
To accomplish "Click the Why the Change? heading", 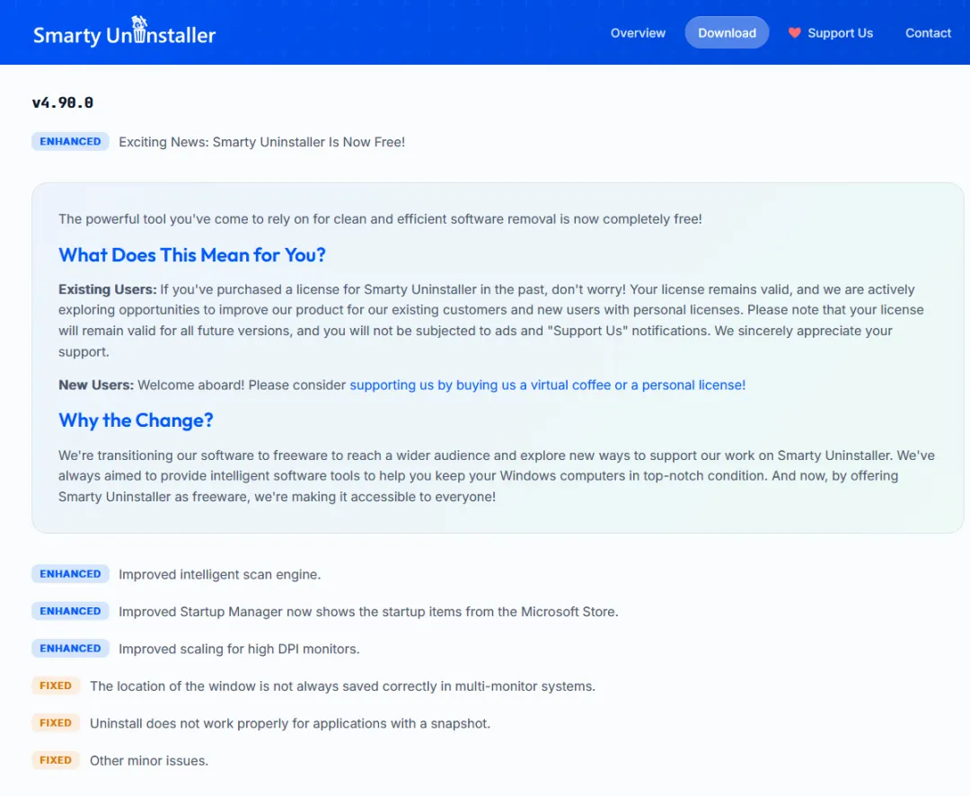I will tap(137, 420).
